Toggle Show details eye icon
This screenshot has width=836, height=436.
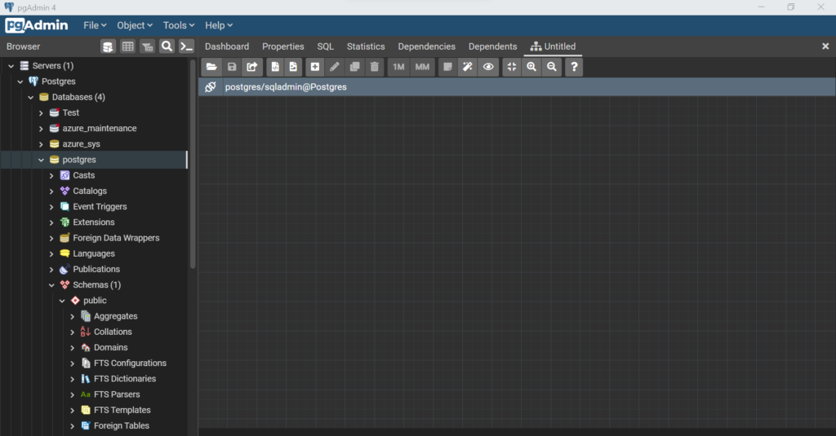[x=488, y=67]
